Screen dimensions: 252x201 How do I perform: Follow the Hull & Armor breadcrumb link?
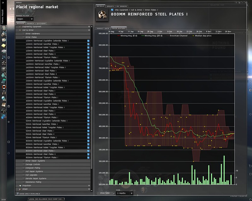(x=136, y=10)
